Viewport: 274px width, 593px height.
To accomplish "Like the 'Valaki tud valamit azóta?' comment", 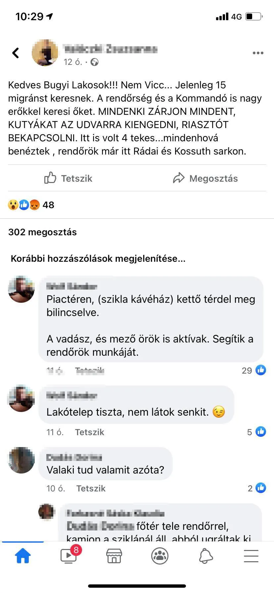I will (x=91, y=488).
